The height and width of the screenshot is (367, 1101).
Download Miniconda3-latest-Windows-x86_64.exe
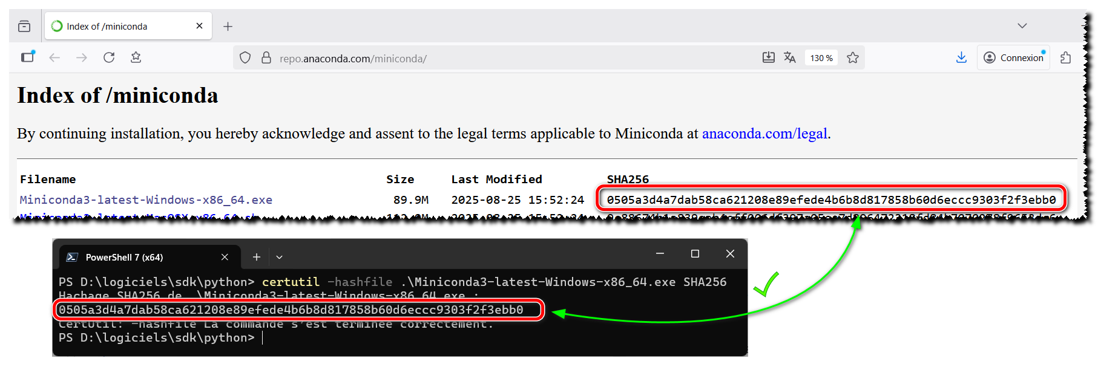coord(146,200)
